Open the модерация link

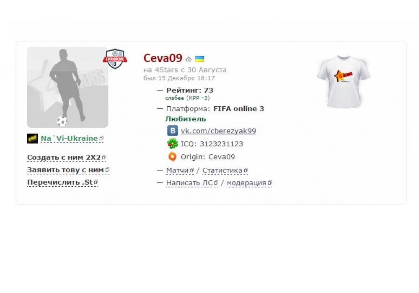[246, 183]
